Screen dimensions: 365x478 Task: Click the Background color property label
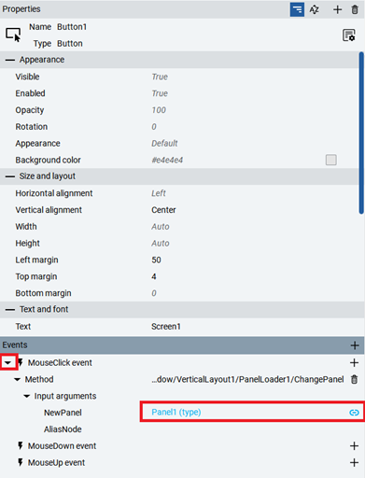(x=48, y=161)
